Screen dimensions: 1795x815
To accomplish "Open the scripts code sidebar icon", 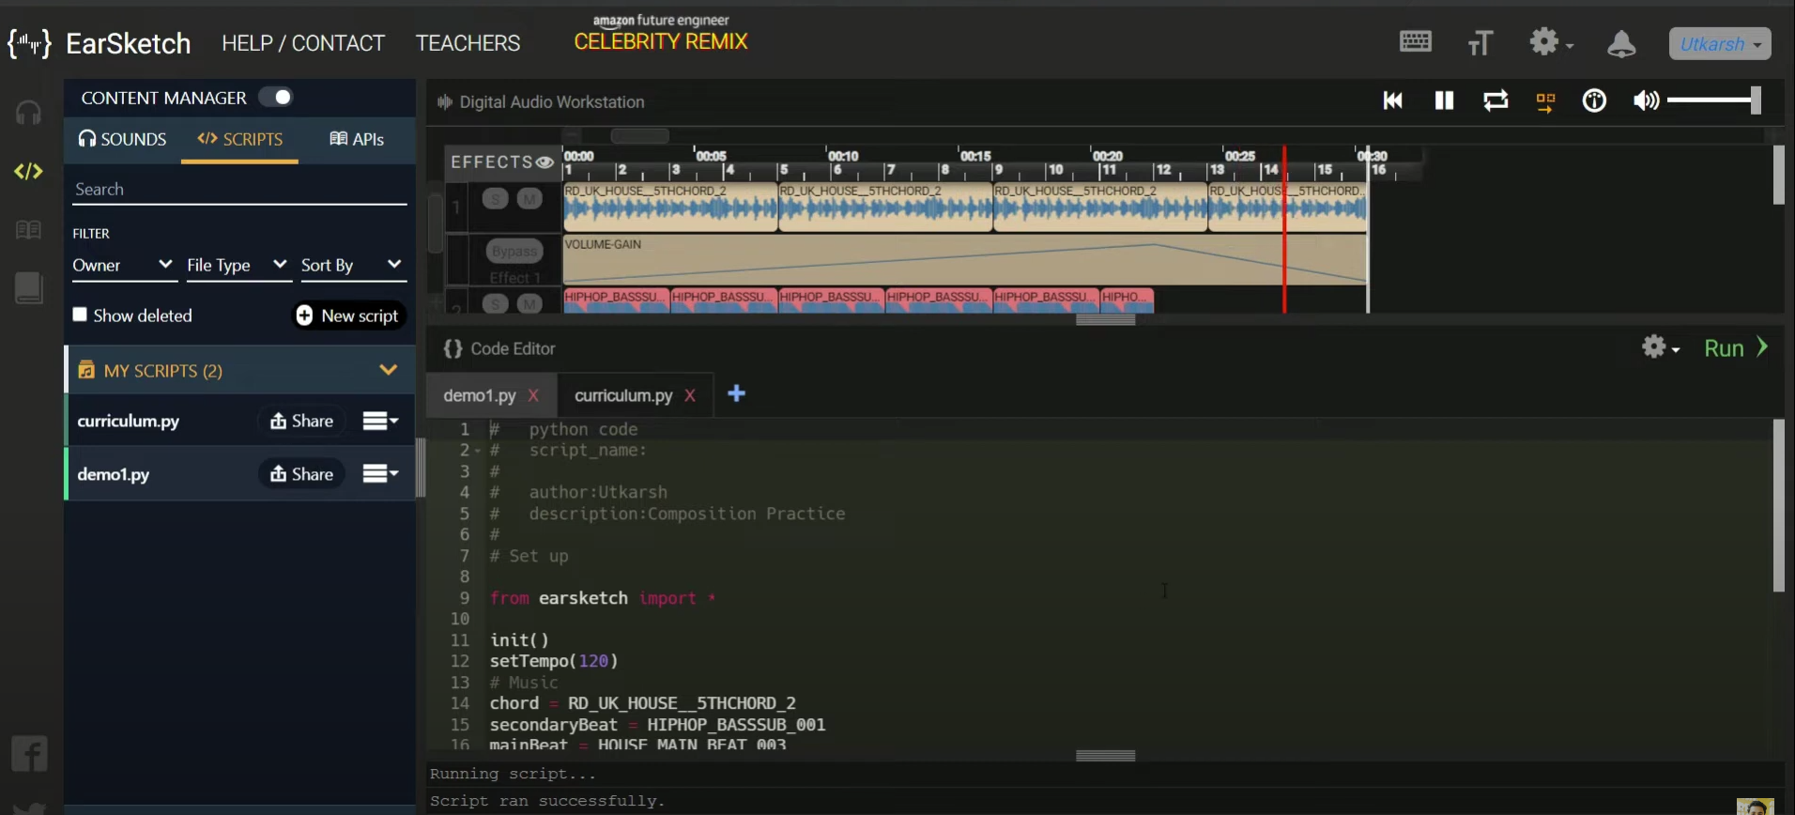I will click(x=28, y=171).
